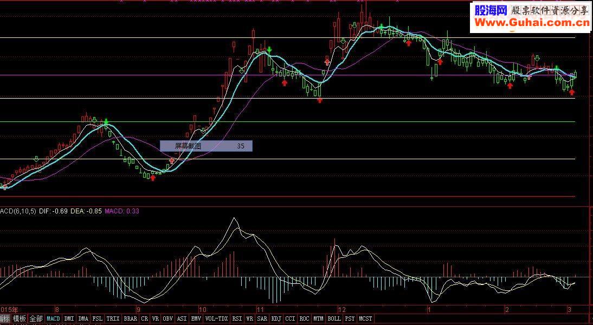593x325 pixels.
Task: Open the 指标 tab
Action: [x=4, y=318]
